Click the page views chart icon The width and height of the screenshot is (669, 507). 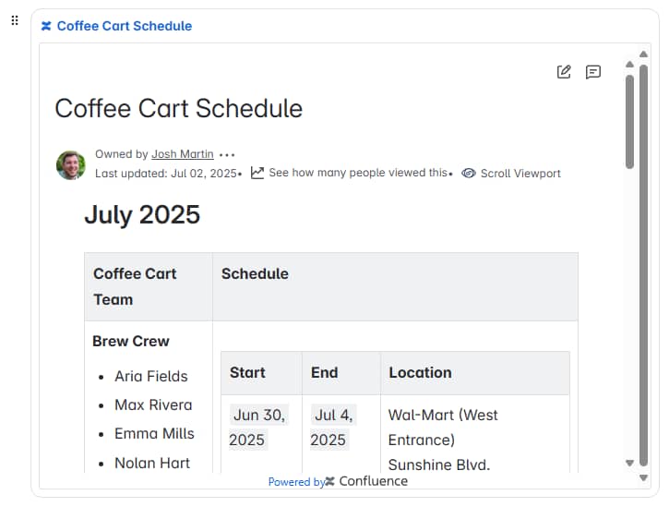point(257,173)
